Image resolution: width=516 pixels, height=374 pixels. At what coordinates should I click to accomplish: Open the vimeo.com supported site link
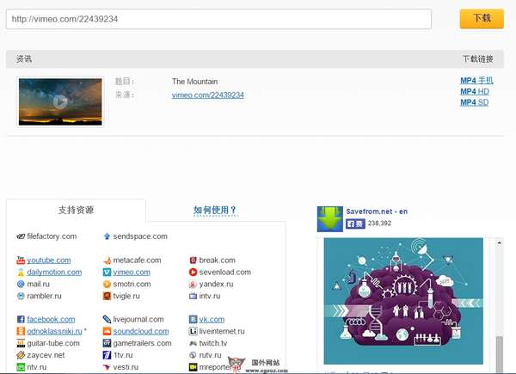(132, 273)
